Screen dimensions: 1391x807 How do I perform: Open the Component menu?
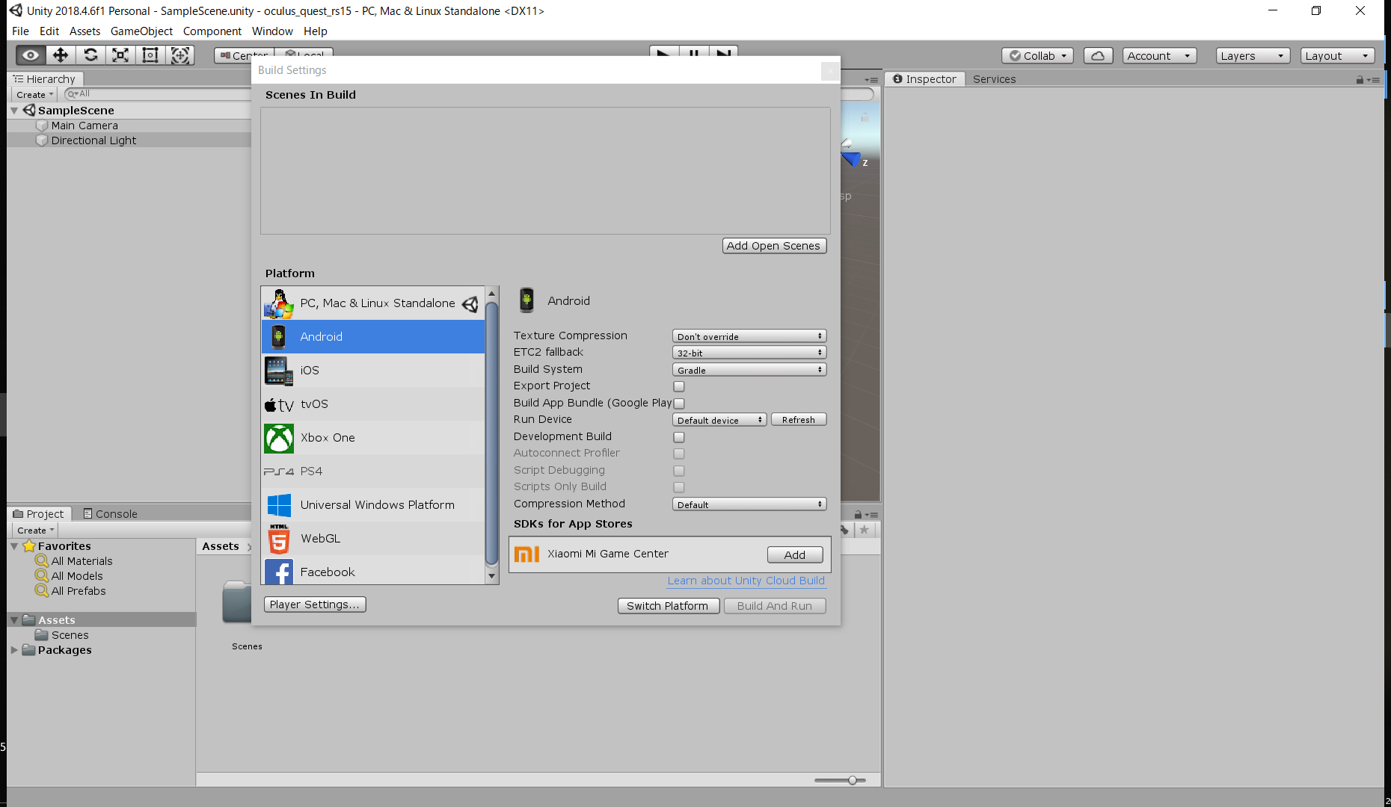click(212, 31)
